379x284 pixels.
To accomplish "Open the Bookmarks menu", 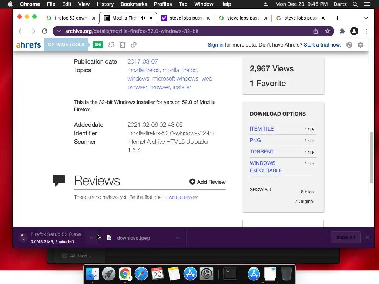I will click(x=134, y=4).
